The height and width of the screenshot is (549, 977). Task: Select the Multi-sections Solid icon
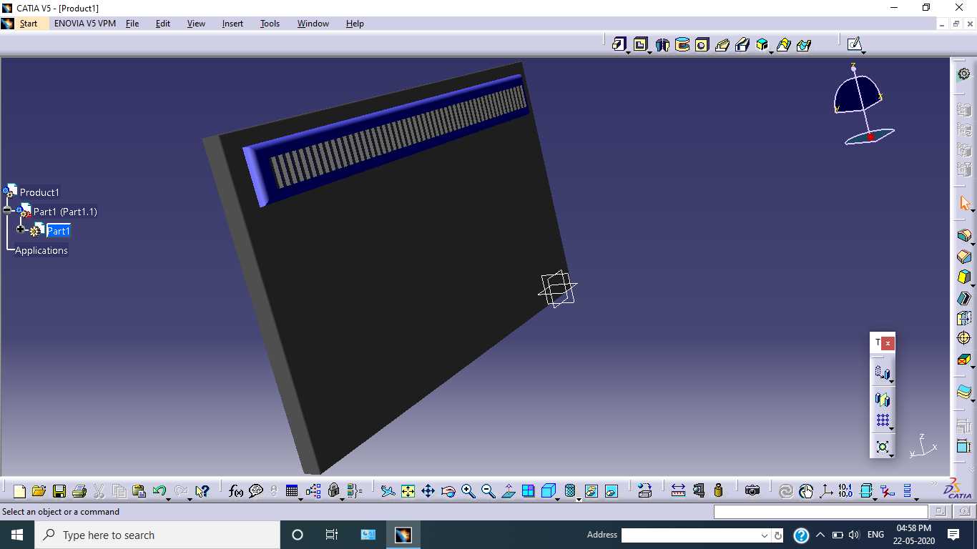783,44
